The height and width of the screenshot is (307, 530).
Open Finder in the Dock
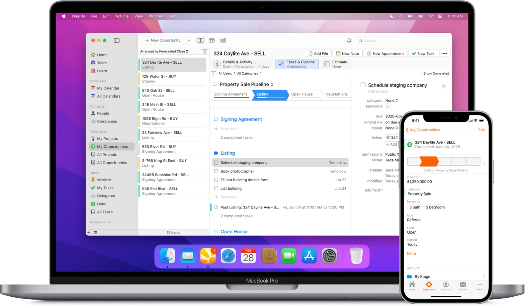click(167, 256)
